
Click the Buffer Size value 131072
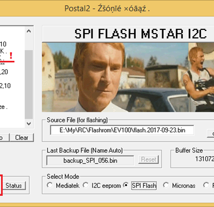point(204,158)
